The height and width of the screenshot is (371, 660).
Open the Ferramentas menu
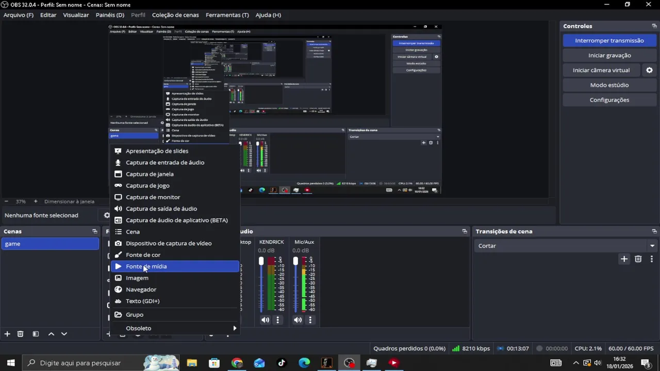[x=227, y=15]
